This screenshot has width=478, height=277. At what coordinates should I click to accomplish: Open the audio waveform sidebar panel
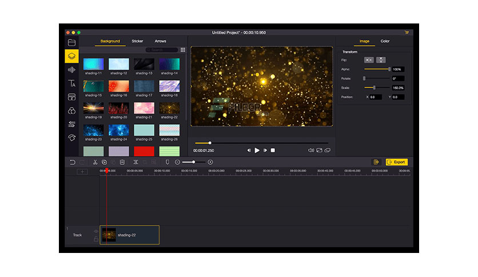click(71, 70)
